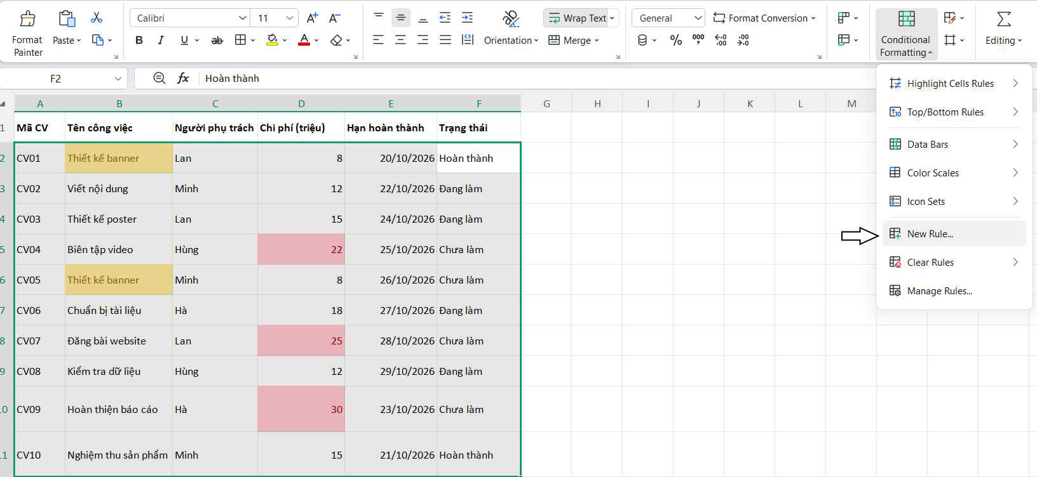Expand the Name Box dropdown arrow
Image resolution: width=1037 pixels, height=477 pixels.
pos(118,79)
